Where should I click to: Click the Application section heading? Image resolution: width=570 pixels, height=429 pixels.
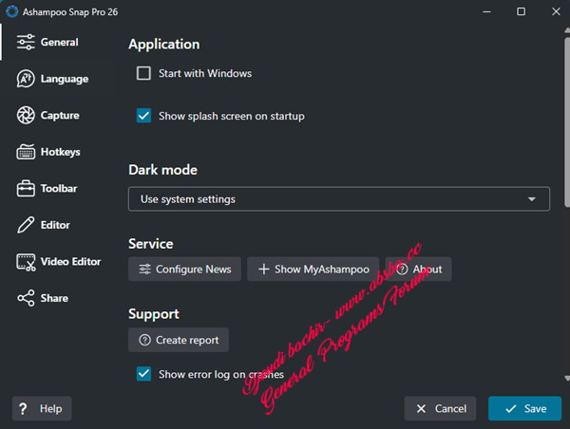(164, 45)
